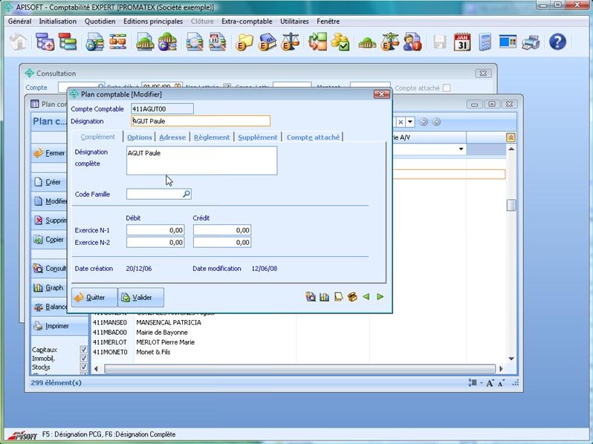Image resolution: width=593 pixels, height=444 pixels.
Task: Click the horizontal scrollbar of the accounts list
Action: 299,368
